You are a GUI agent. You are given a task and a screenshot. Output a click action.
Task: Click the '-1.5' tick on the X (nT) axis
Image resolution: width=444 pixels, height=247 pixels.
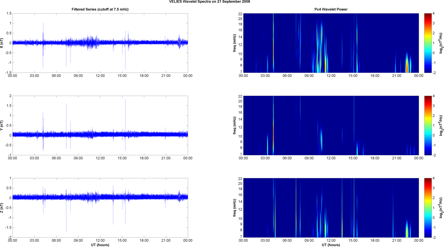click(x=9, y=73)
